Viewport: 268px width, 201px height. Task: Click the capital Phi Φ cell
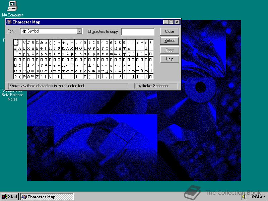(x=42, y=48)
